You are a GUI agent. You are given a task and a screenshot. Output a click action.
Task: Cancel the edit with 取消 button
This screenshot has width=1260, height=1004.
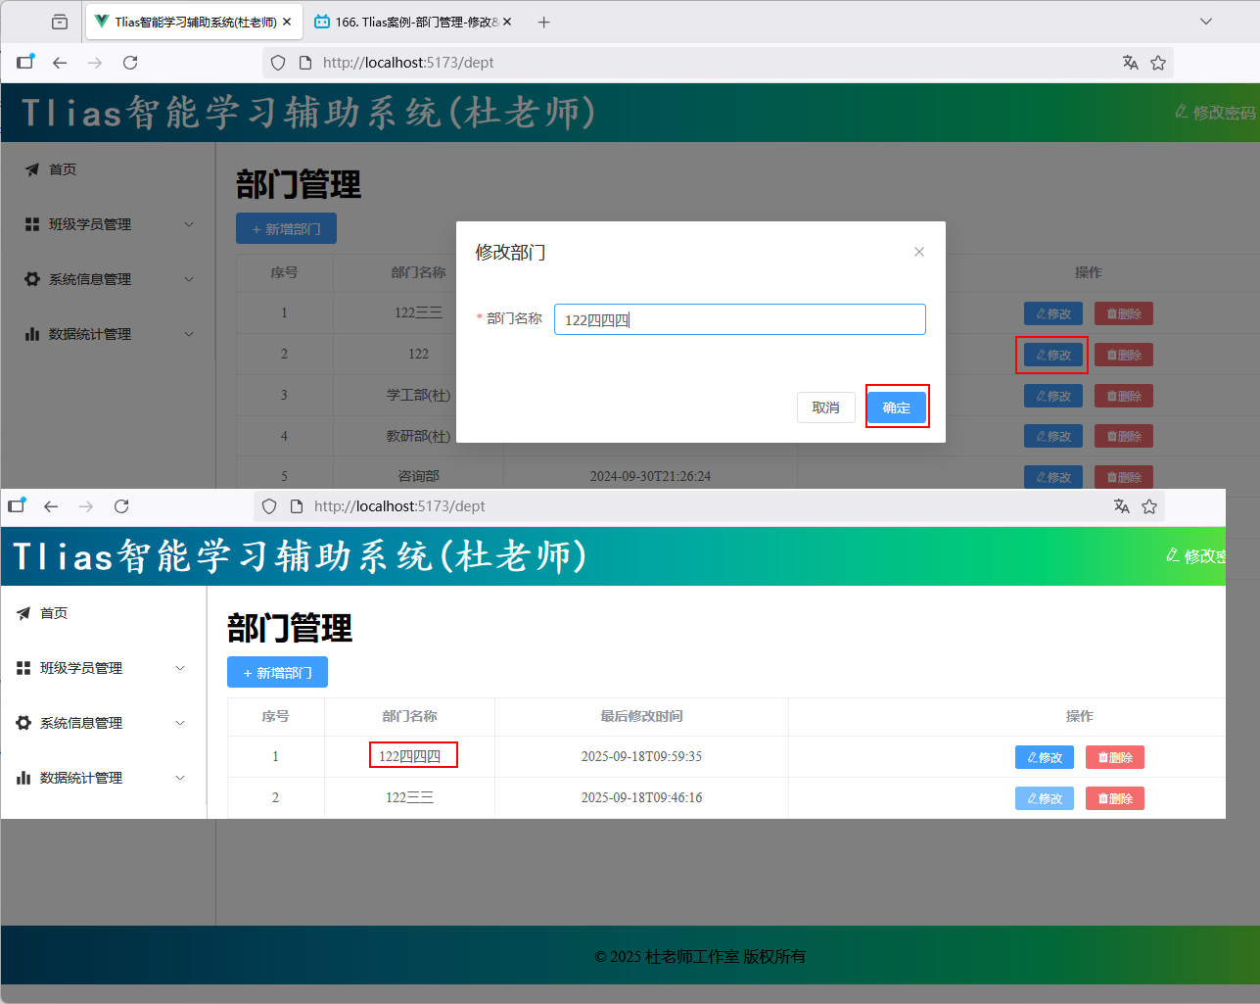pos(825,407)
